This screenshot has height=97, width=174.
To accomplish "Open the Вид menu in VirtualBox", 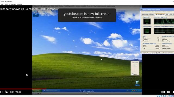I will point(2,4).
